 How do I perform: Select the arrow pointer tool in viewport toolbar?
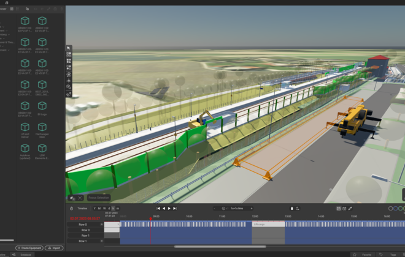(69, 48)
